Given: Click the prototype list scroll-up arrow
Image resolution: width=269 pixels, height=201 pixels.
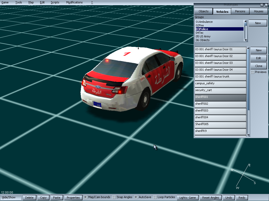Looking at the screenshot, I should (248, 48).
